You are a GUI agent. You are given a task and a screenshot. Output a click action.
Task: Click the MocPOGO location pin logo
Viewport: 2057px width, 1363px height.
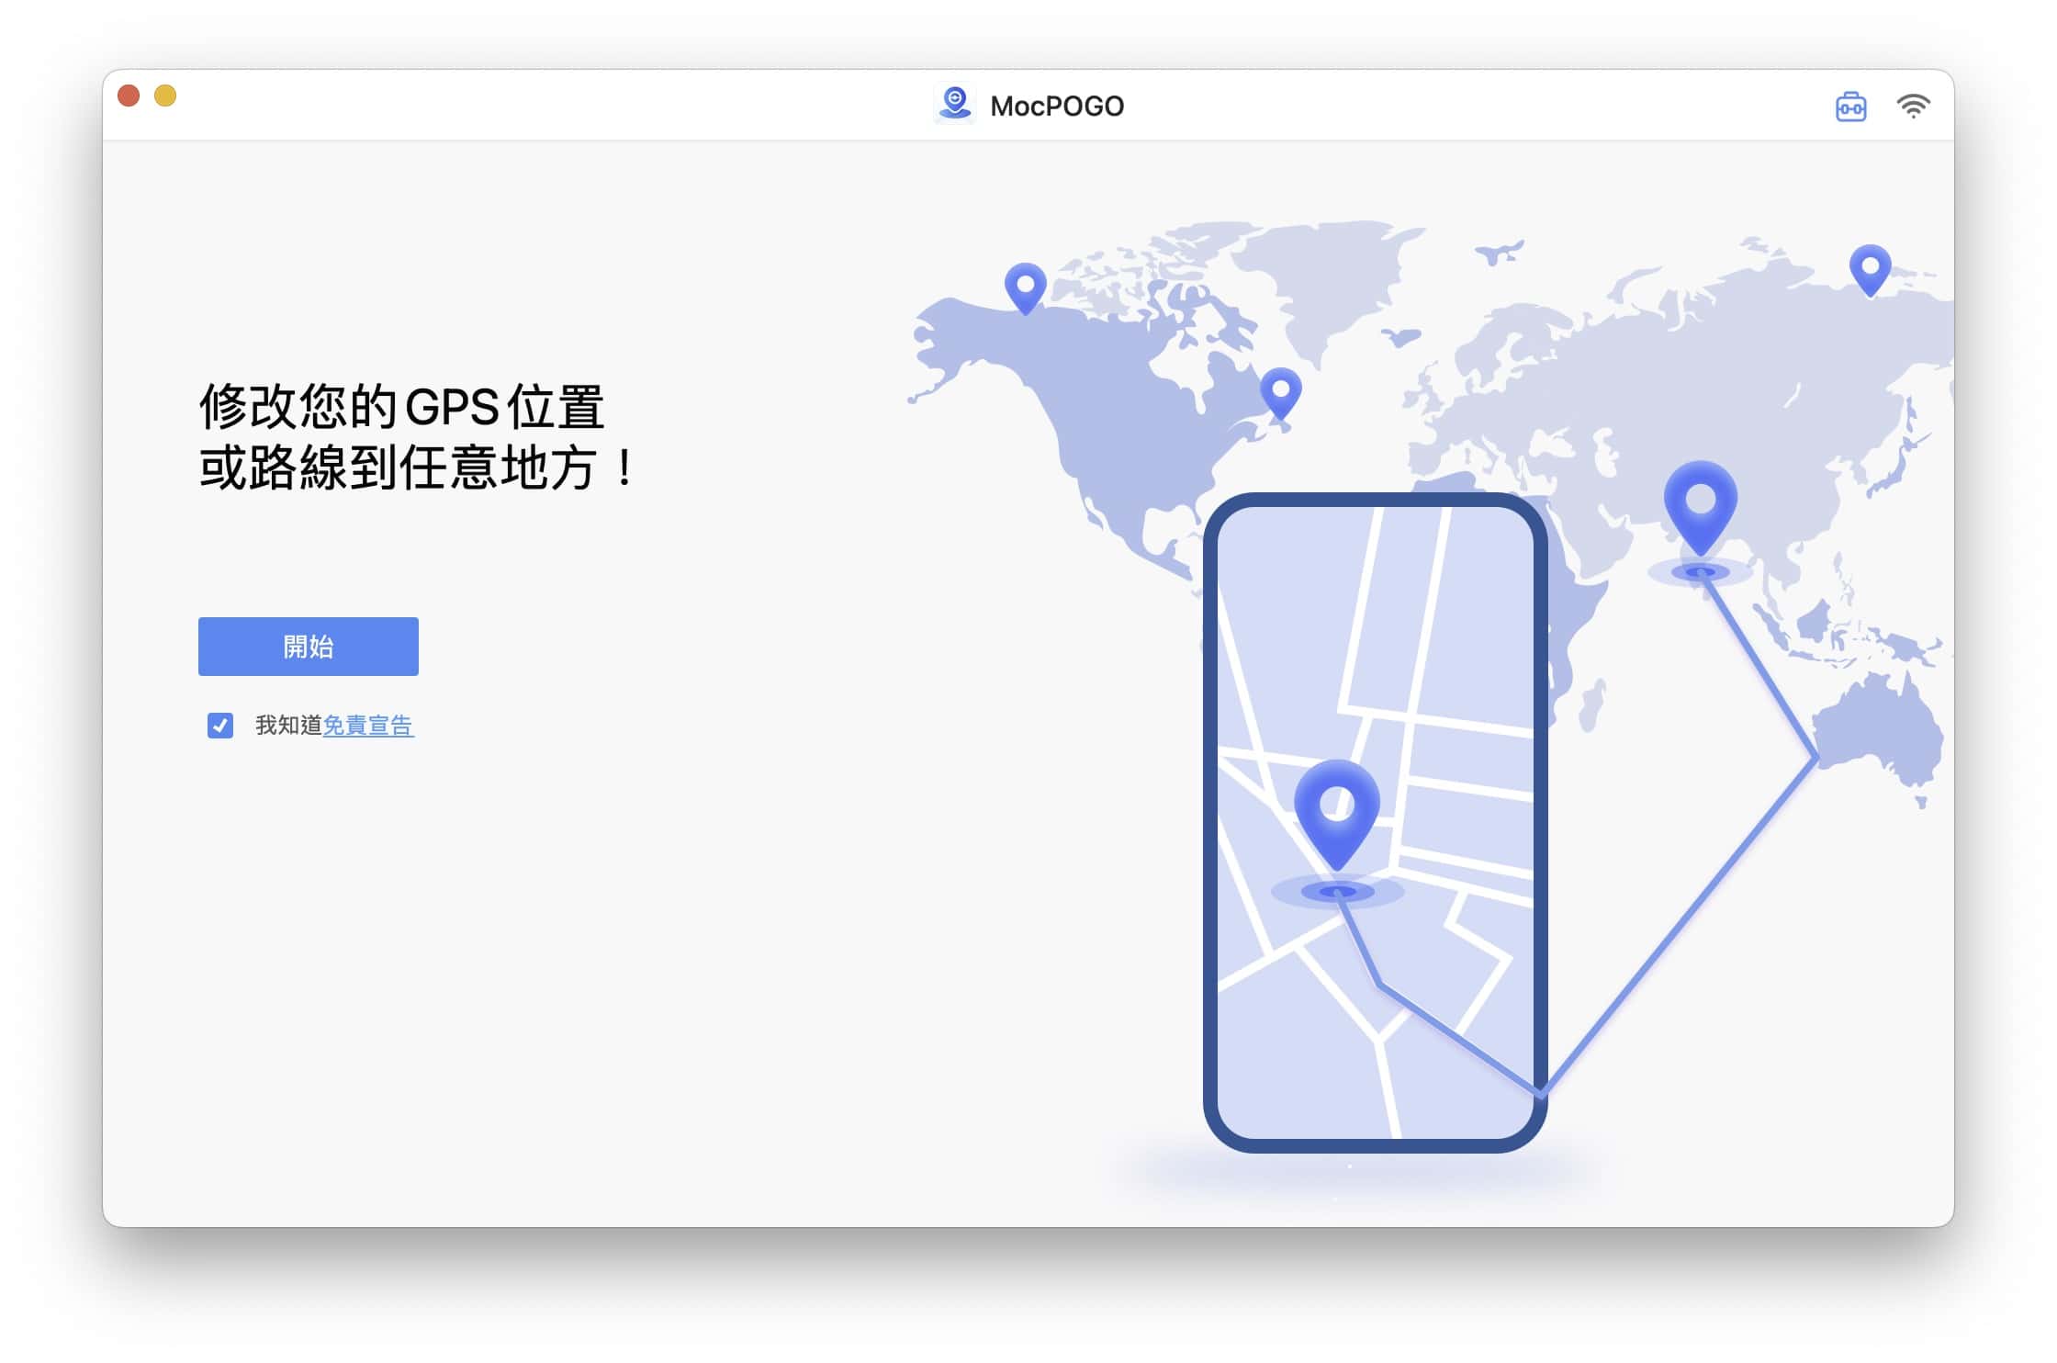(956, 104)
